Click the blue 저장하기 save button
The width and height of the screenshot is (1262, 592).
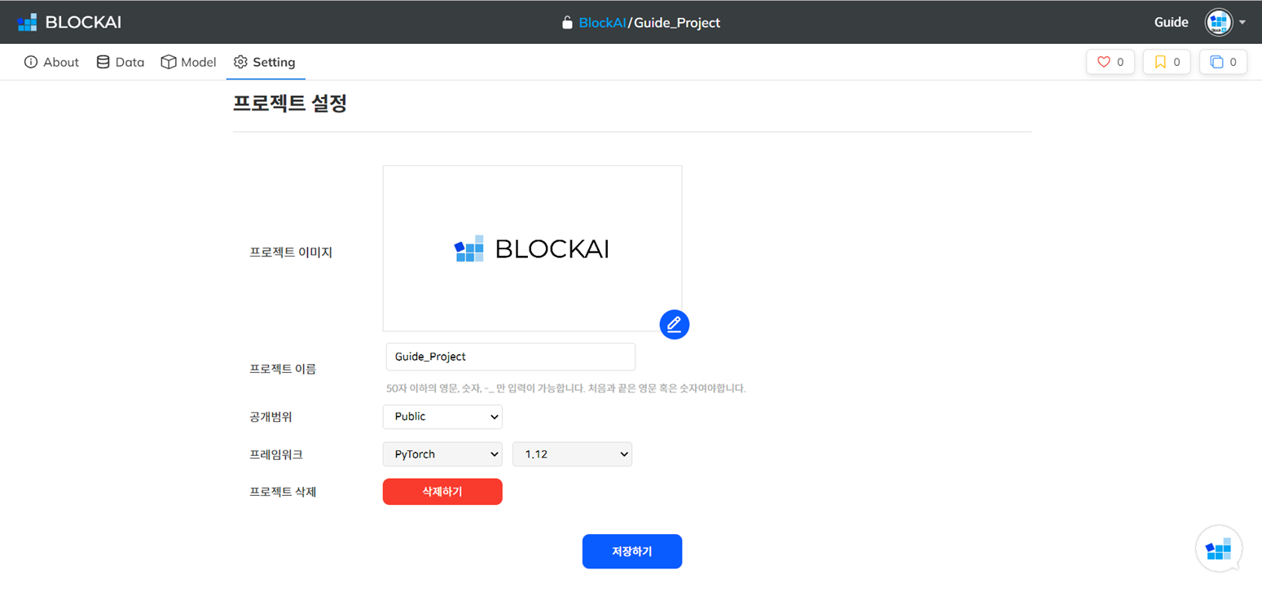pos(631,551)
